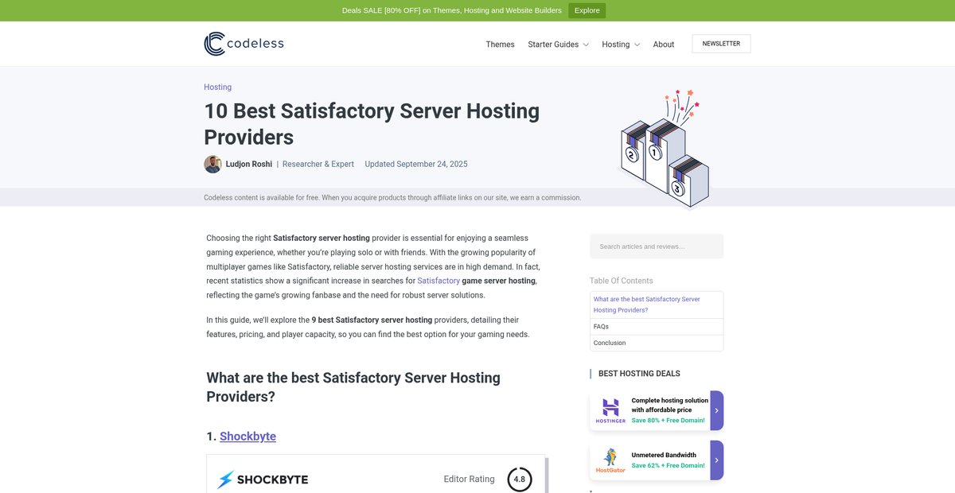Click Ludjon Roshi's author avatar
This screenshot has width=955, height=493.
point(212,164)
